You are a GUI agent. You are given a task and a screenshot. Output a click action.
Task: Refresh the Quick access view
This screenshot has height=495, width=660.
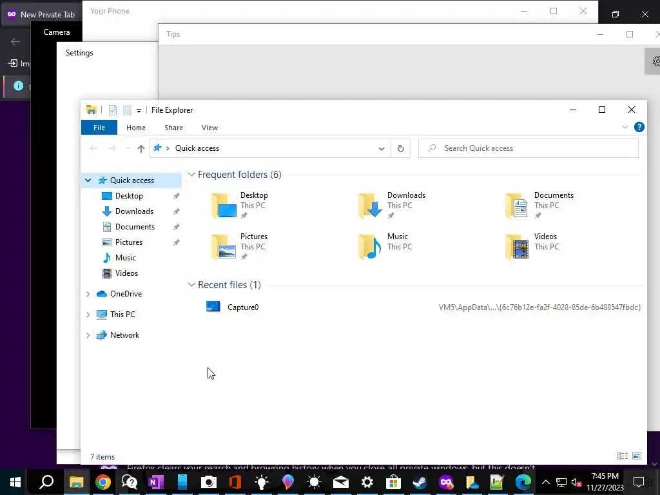[401, 148]
